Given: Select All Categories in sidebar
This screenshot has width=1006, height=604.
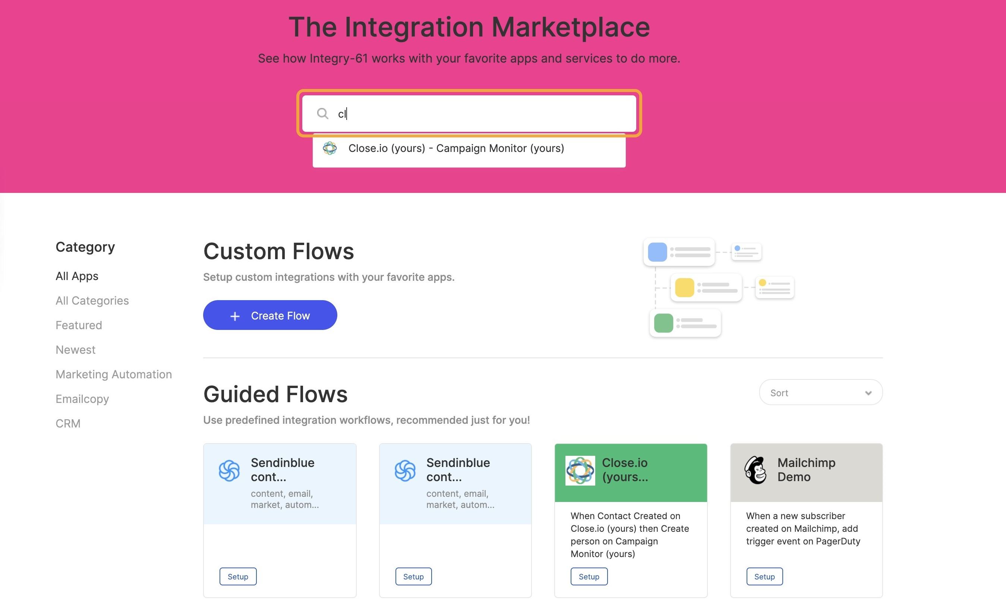Looking at the screenshot, I should [92, 301].
